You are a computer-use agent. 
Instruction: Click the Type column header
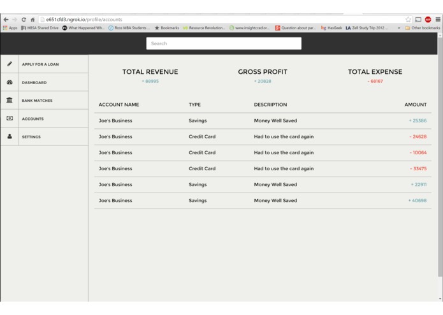[194, 105]
